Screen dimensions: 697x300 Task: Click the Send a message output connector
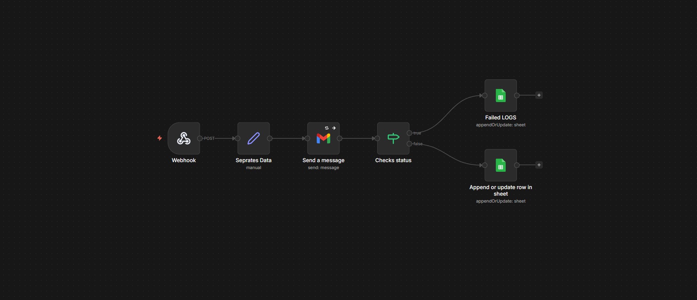tap(339, 138)
